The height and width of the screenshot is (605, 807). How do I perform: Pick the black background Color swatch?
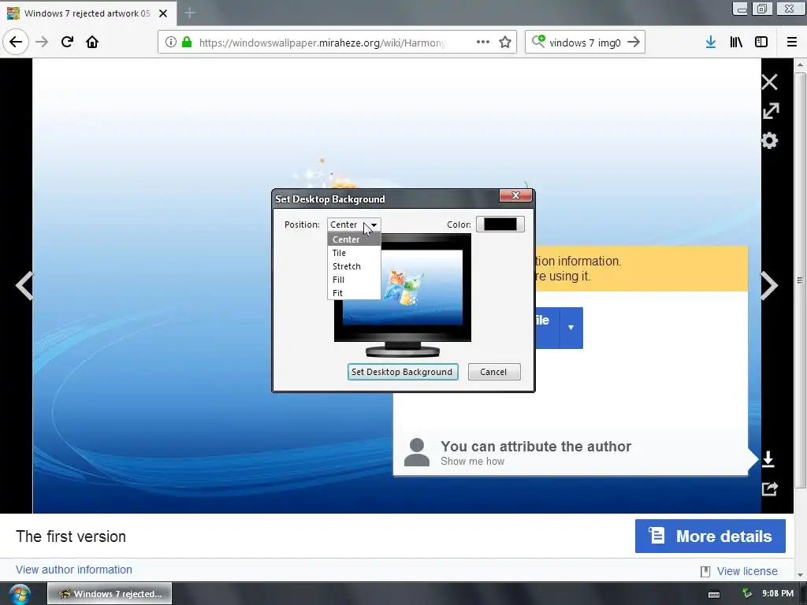[x=500, y=225]
